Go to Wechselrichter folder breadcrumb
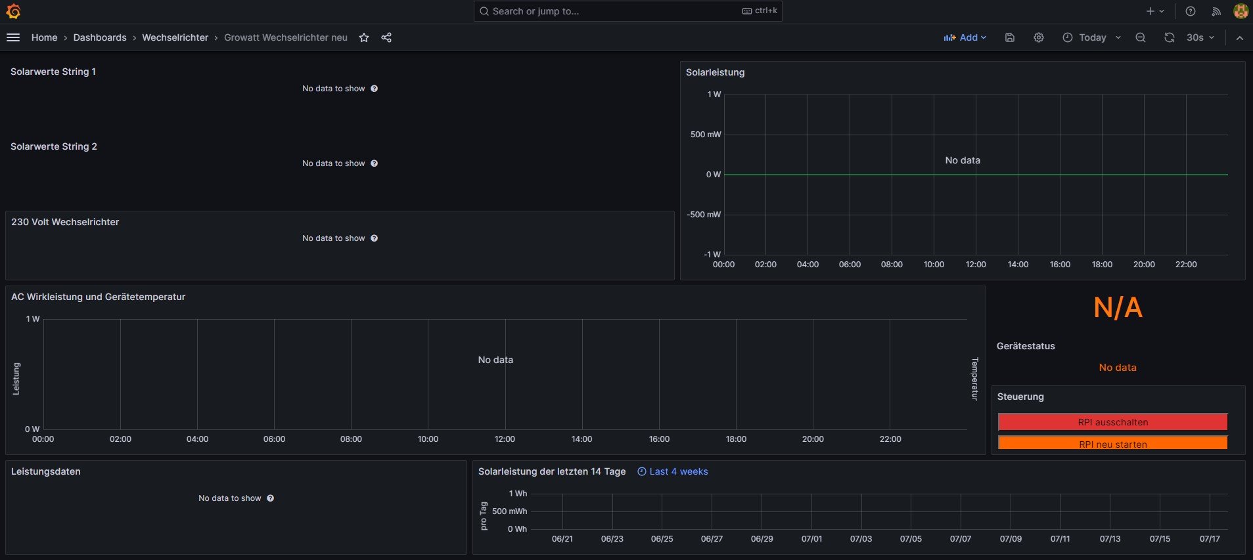The width and height of the screenshot is (1253, 560). [x=175, y=37]
